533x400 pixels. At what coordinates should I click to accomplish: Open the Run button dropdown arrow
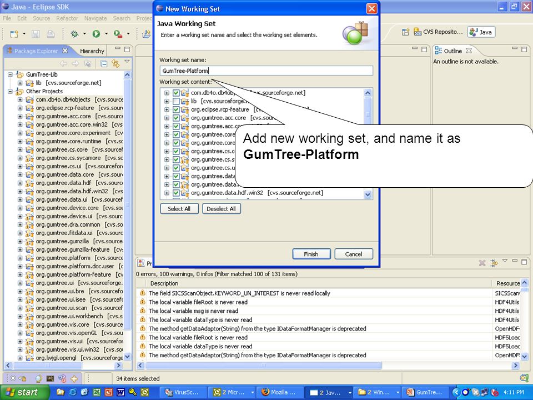tap(106, 34)
